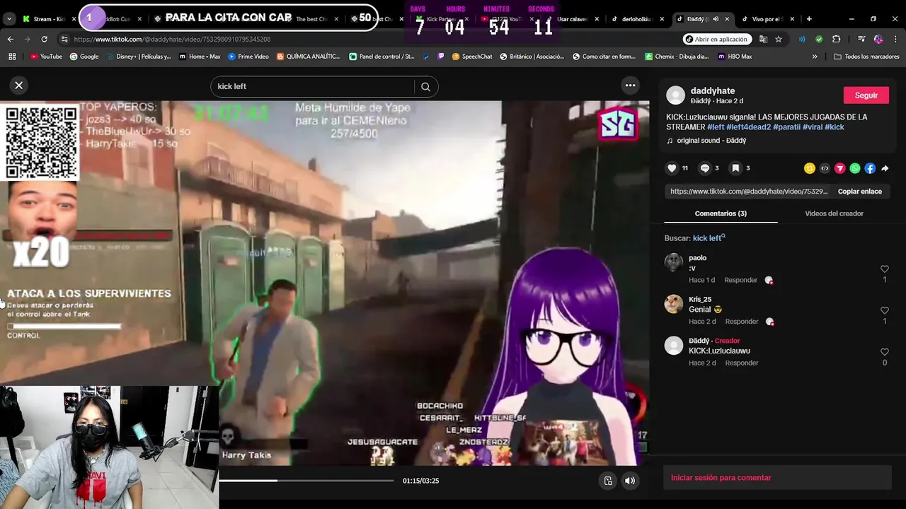Save video with bookmark icon
The width and height of the screenshot is (906, 509).
pos(735,168)
